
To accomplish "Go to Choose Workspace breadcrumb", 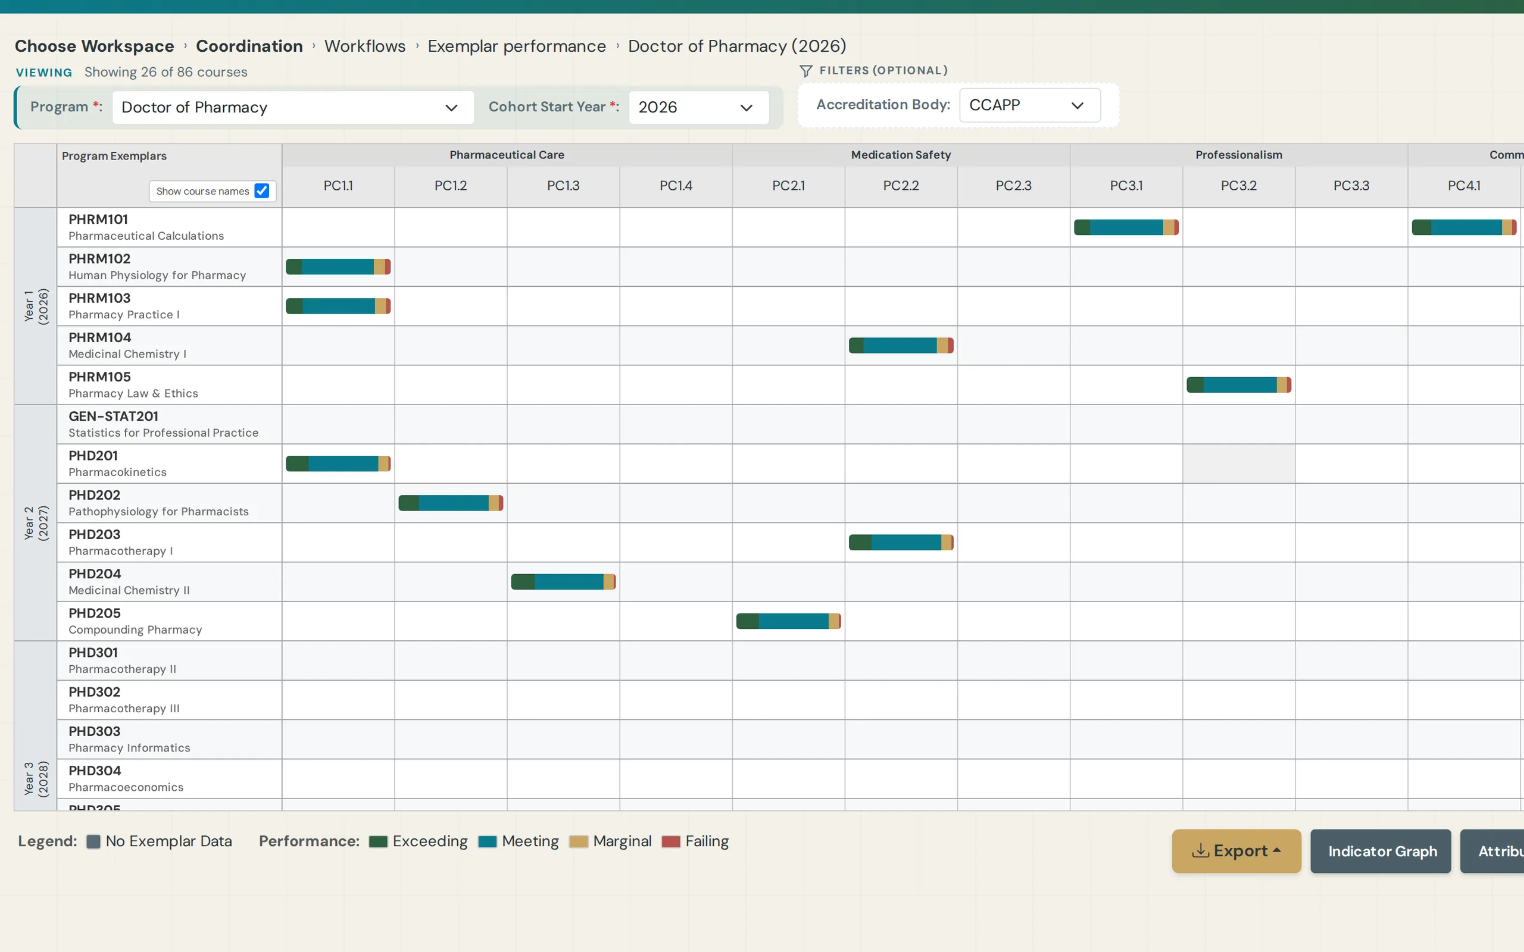I will (95, 46).
